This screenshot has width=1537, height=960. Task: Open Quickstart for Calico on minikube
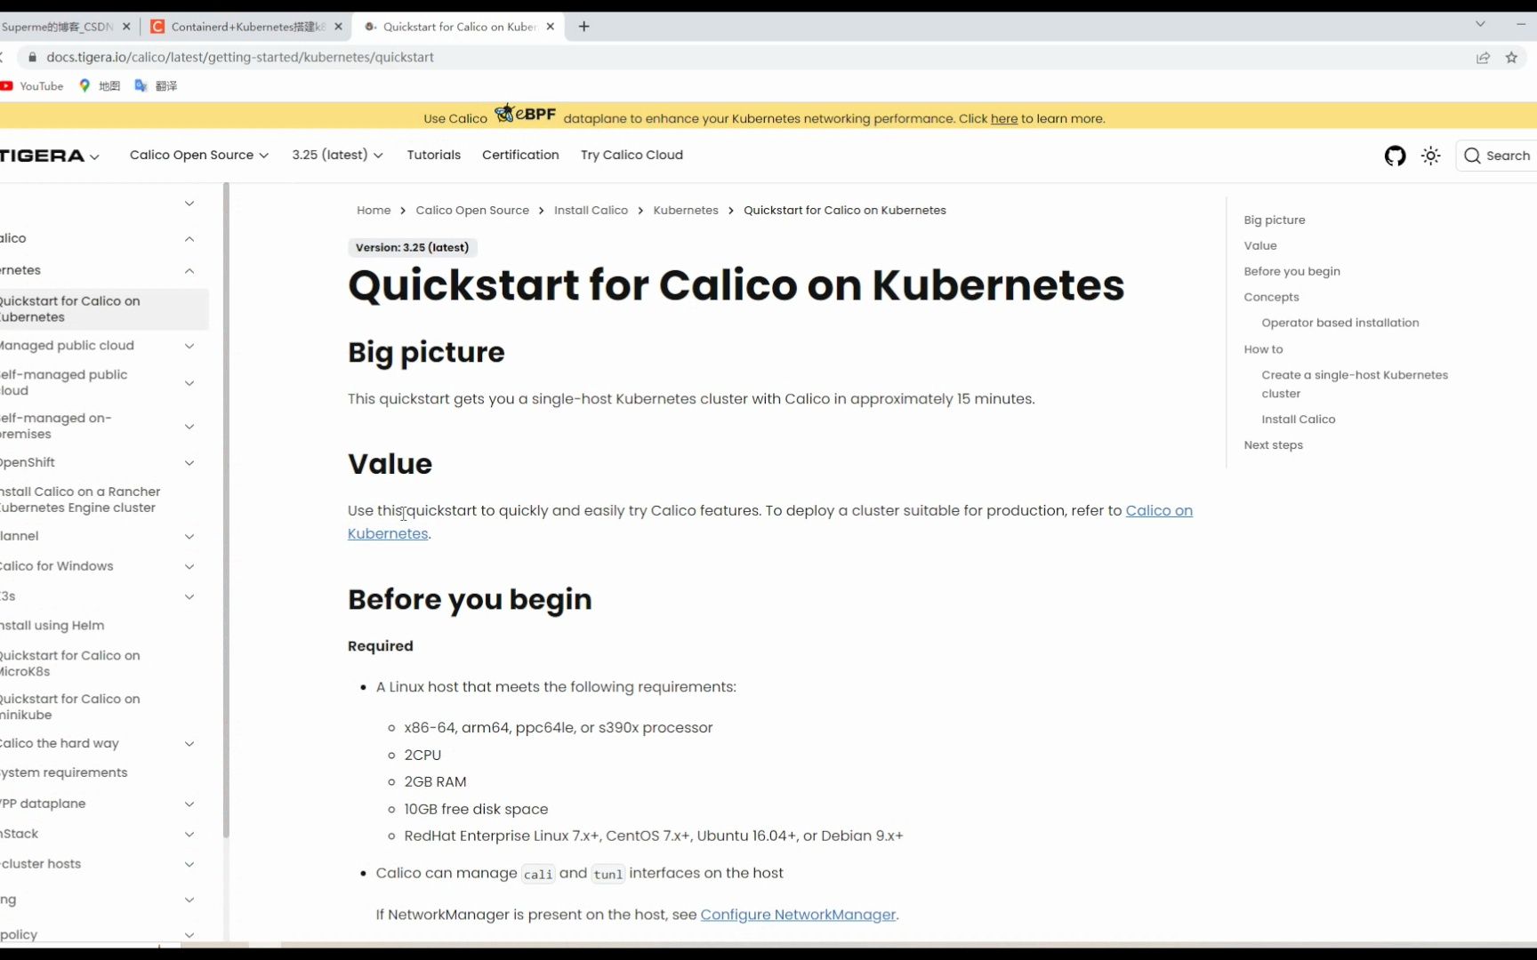70,707
